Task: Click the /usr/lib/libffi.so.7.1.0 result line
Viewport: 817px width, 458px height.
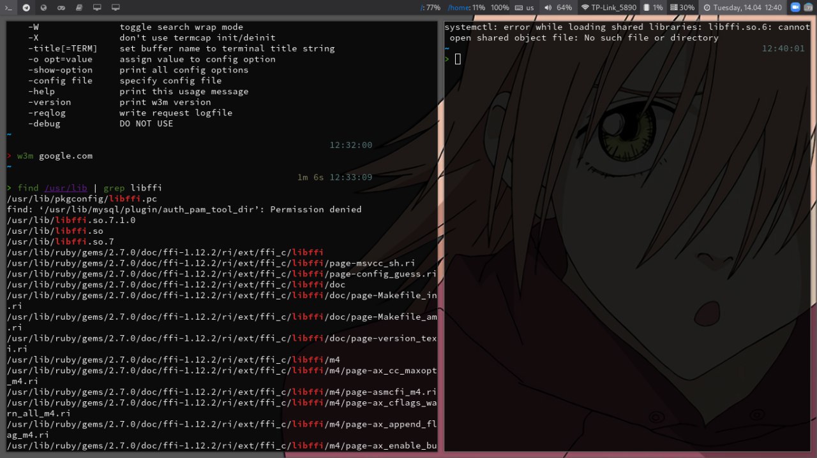Action: pyautogui.click(x=71, y=220)
